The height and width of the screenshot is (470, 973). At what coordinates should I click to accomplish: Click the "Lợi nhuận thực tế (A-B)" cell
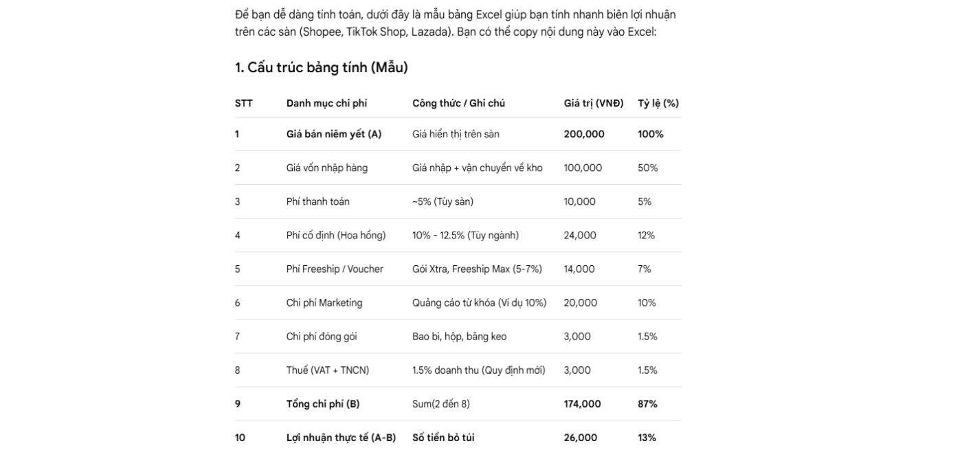(341, 437)
